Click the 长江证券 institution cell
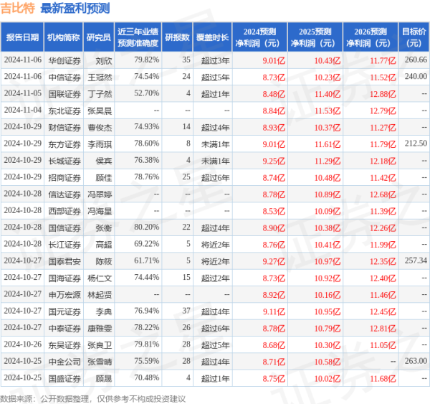This screenshot has height=404, width=430. pyautogui.click(x=64, y=245)
